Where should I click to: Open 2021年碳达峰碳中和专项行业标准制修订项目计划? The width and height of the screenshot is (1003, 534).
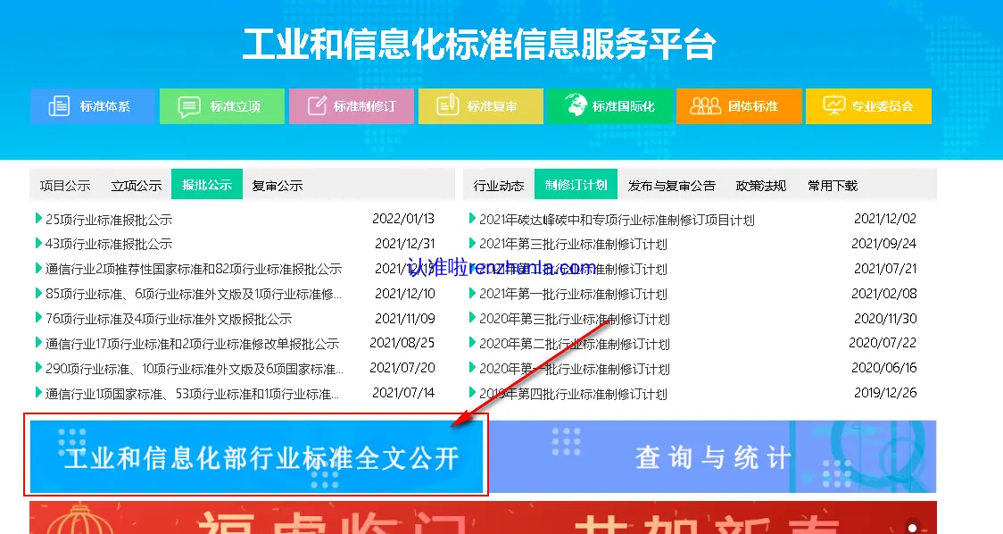coord(618,220)
